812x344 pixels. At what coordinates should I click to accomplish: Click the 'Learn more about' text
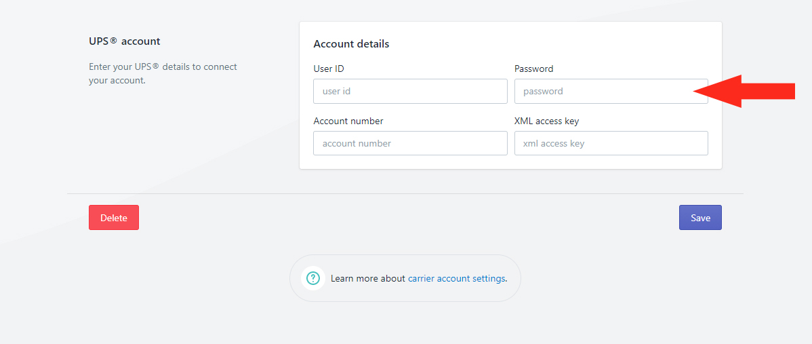pos(367,278)
